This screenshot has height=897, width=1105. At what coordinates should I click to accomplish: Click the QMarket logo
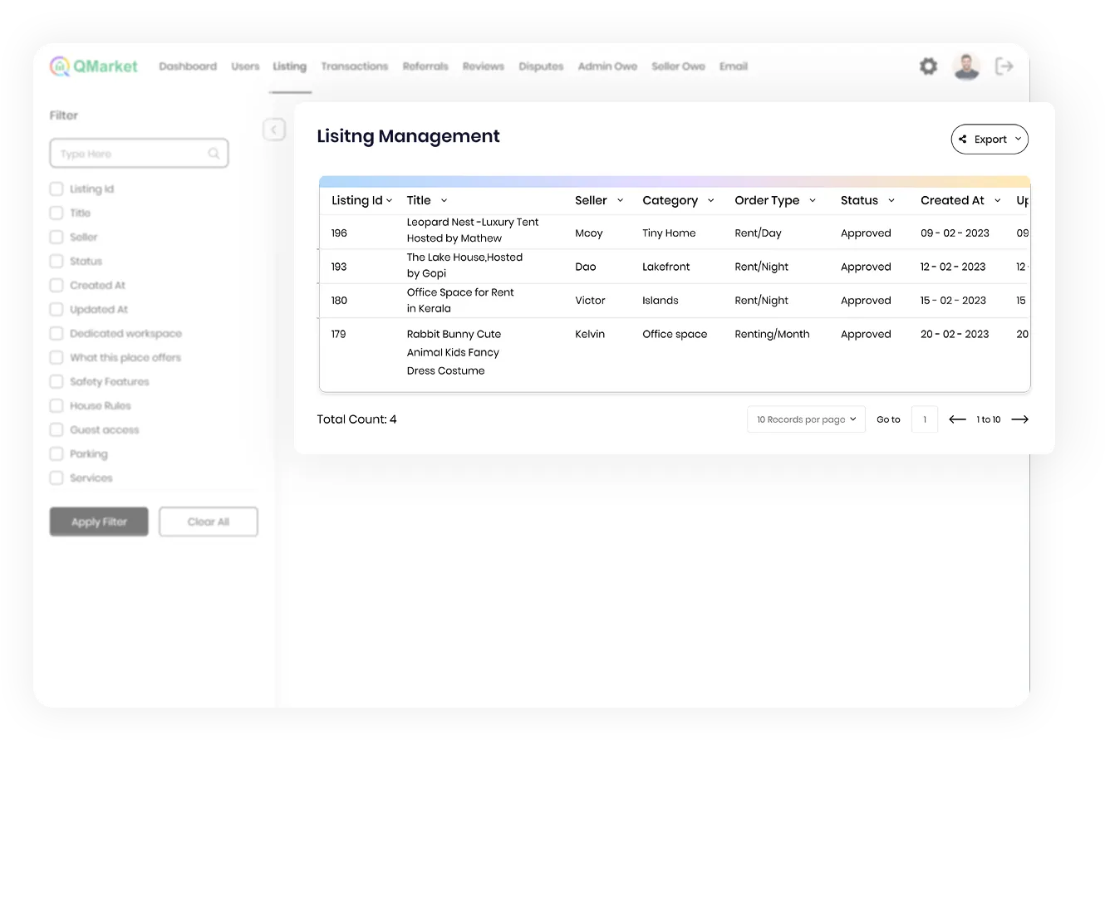pyautogui.click(x=94, y=66)
